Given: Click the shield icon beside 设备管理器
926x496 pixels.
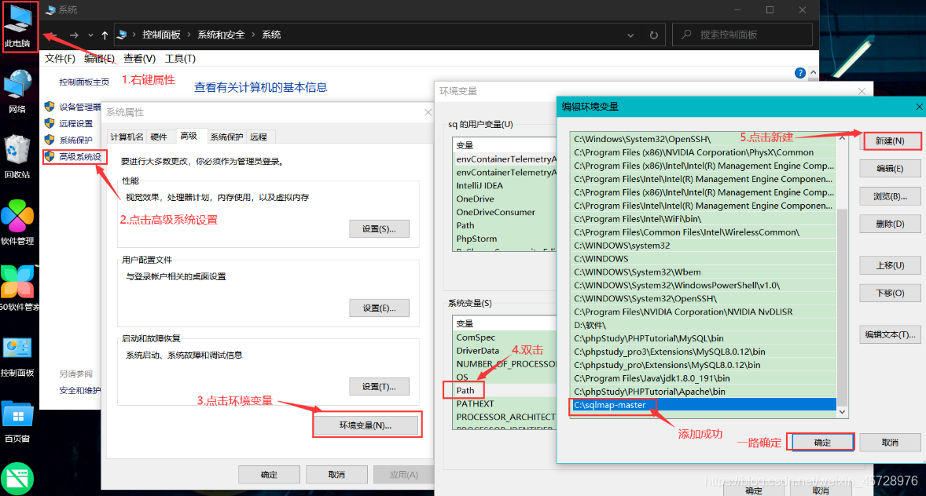Looking at the screenshot, I should 50,107.
